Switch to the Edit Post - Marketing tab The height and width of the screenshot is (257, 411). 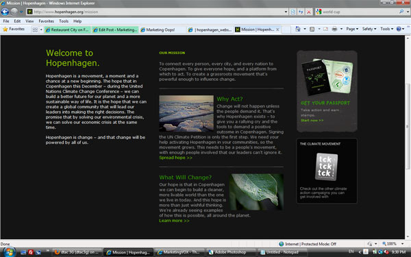pos(115,29)
